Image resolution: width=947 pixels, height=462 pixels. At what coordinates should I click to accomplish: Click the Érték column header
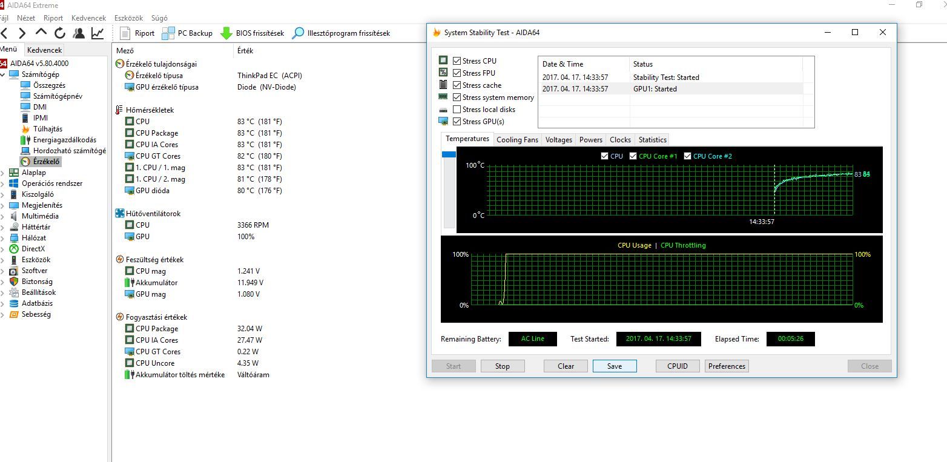coord(245,51)
